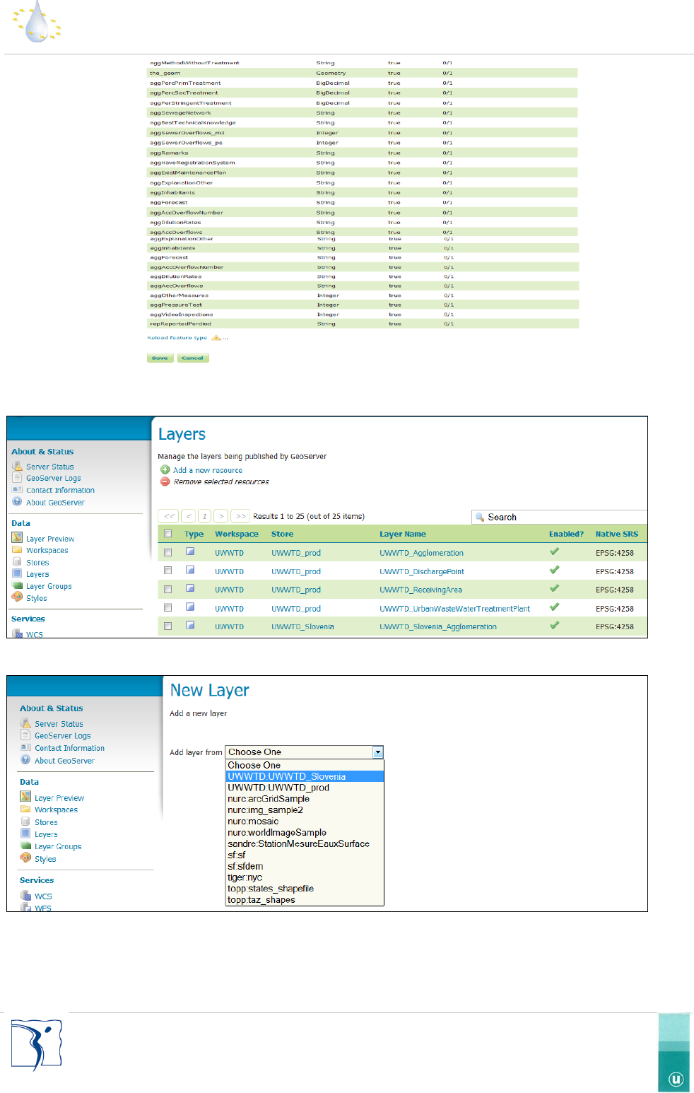Image resolution: width=694 pixels, height=1093 pixels.
Task: Click Add a new resource link
Action: pos(208,470)
